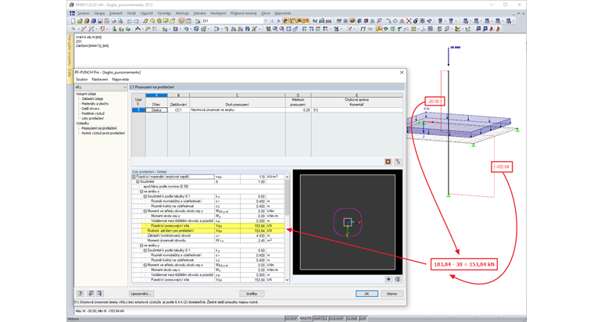Toggle DUCHOP object snap in status bar
This screenshot has width=594, height=322.
pos(336,319)
